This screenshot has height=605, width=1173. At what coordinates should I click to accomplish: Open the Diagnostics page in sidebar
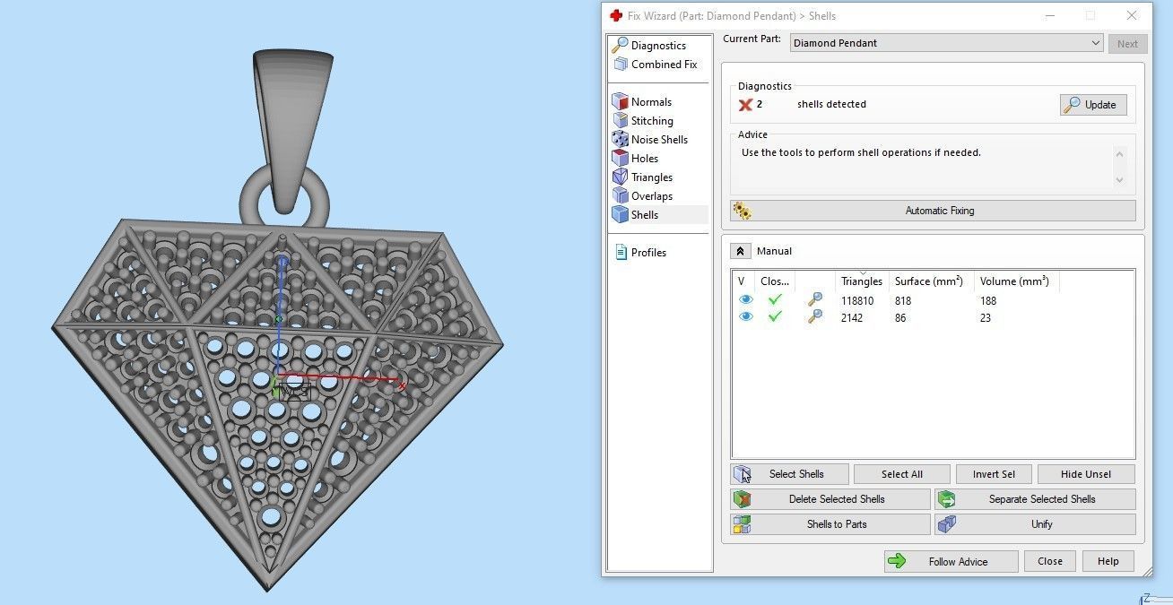click(x=657, y=46)
